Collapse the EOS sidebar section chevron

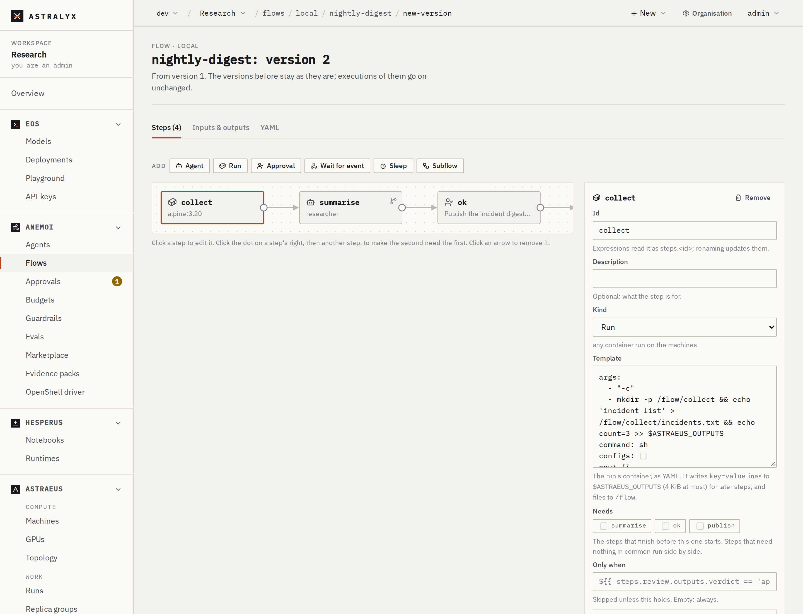pos(118,124)
